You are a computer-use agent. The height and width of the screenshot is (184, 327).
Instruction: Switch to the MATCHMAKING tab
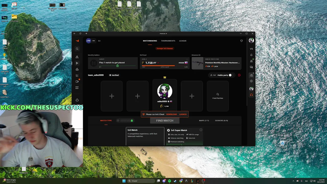(150, 41)
